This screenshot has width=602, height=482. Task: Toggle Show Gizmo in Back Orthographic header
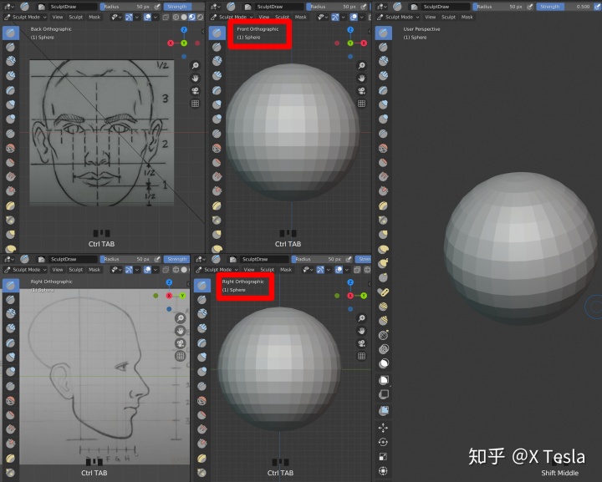(x=129, y=18)
